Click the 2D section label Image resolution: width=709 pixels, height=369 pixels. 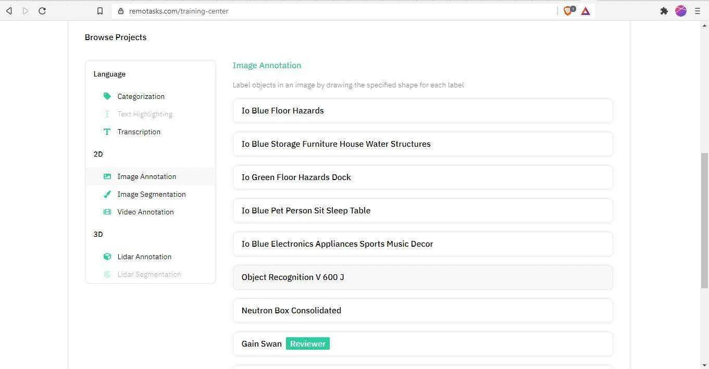coord(98,154)
